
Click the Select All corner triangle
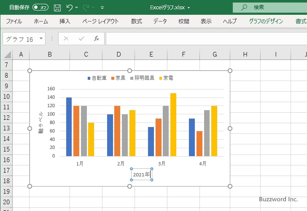[7, 54]
